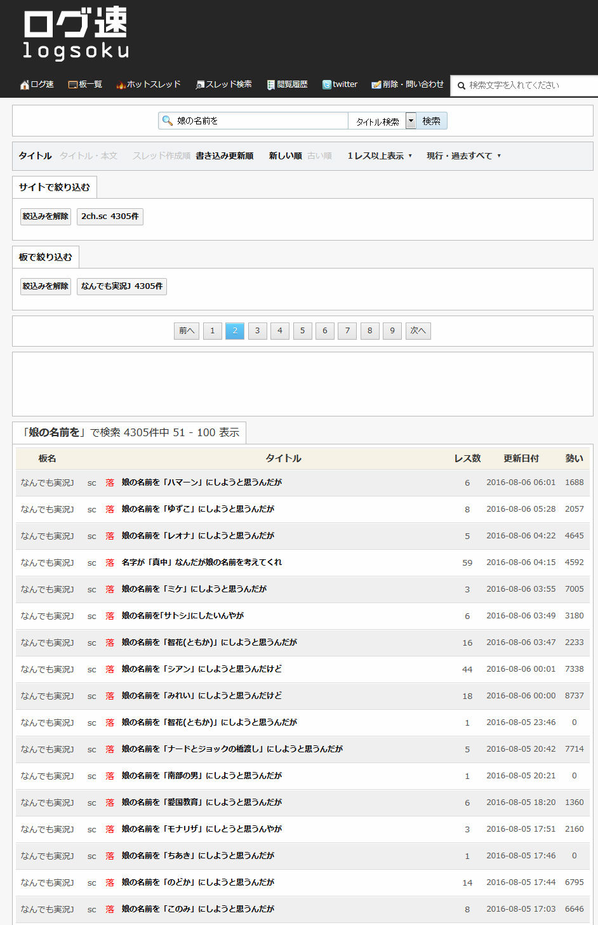Jump to results page 9
This screenshot has width=598, height=925.
point(392,331)
